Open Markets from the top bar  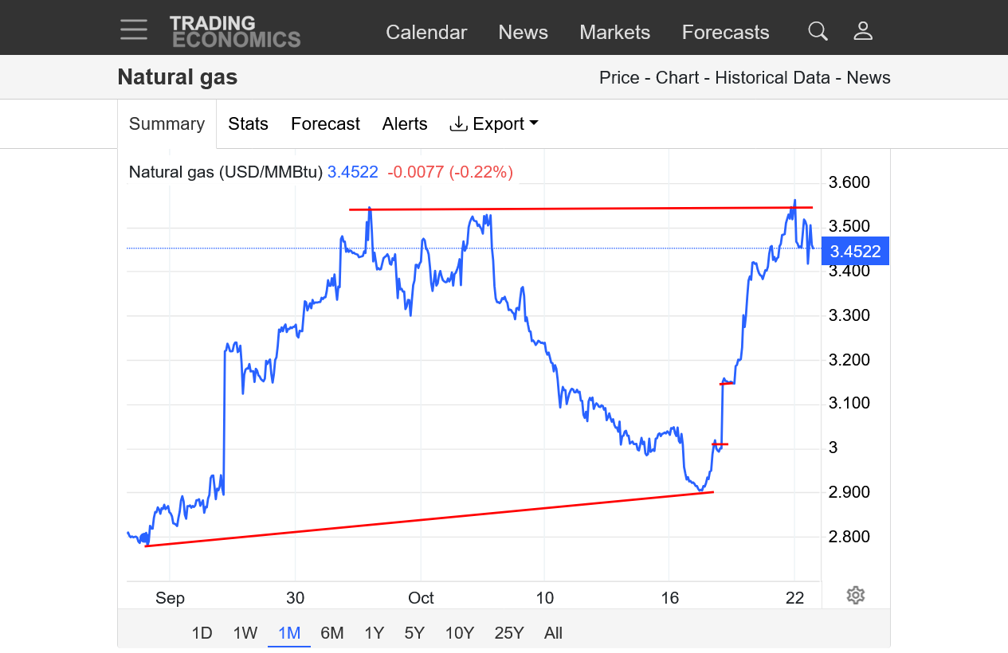[x=614, y=32]
